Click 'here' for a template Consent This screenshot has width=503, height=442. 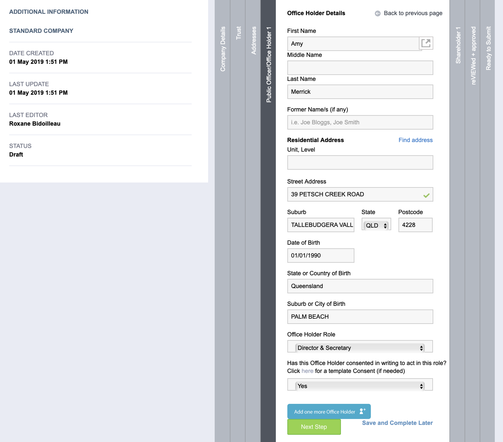pyautogui.click(x=307, y=371)
